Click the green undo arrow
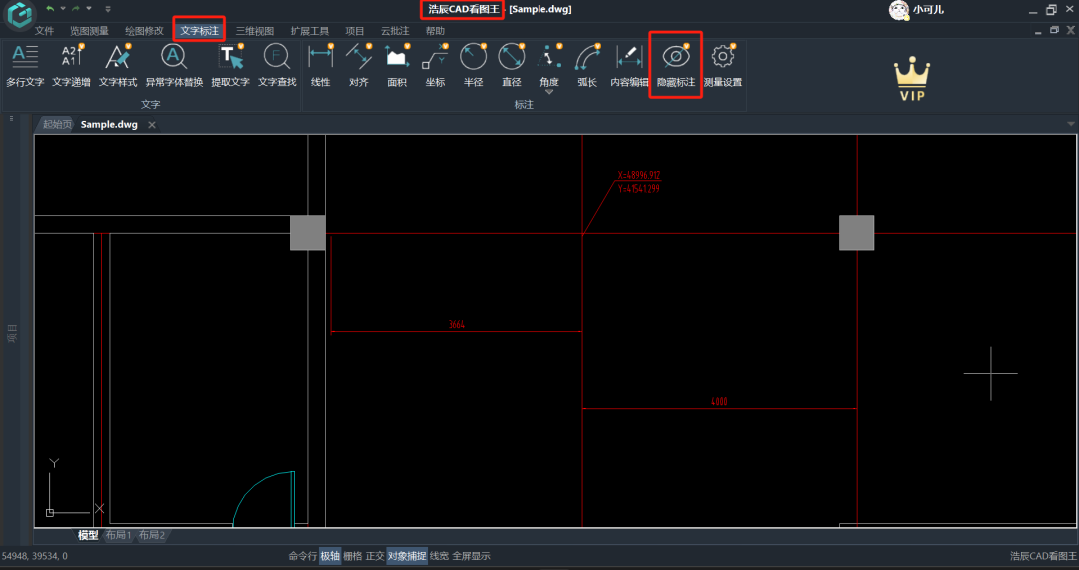 [x=50, y=9]
